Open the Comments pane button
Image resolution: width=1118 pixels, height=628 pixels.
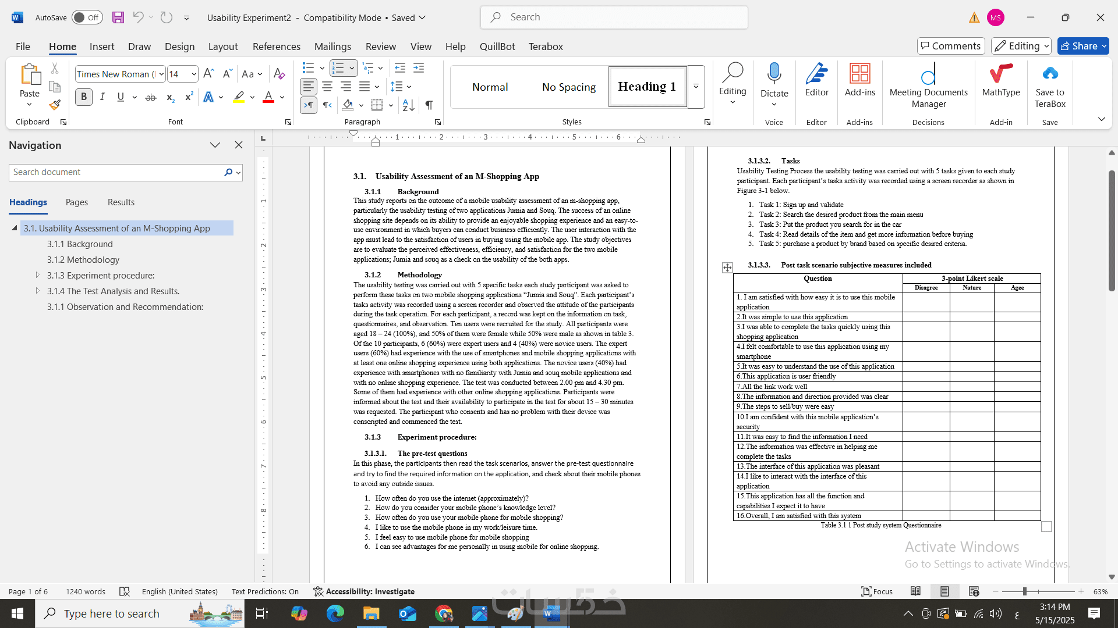[950, 46]
